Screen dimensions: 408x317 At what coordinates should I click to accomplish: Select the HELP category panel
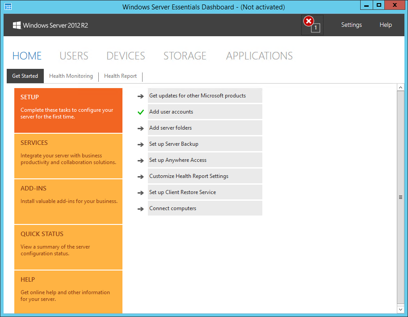pos(68,292)
